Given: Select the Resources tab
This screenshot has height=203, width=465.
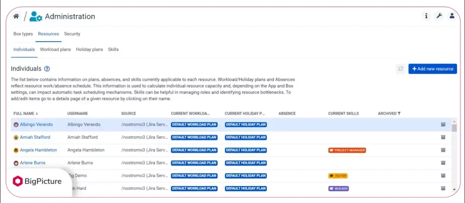Looking at the screenshot, I should (x=48, y=34).
